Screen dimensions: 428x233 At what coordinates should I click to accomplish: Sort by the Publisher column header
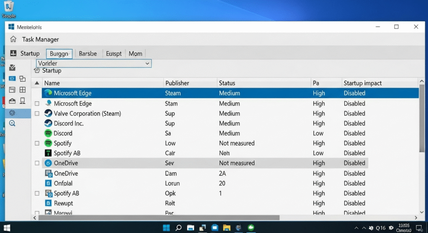point(177,83)
